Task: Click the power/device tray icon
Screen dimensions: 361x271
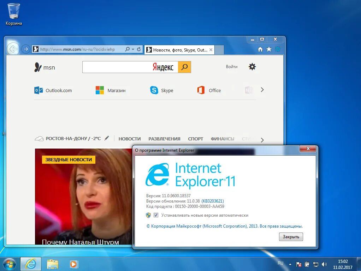Action: click(x=307, y=264)
